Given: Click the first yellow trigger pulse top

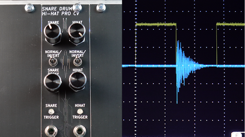Looking at the screenshot, I should coord(156,24).
